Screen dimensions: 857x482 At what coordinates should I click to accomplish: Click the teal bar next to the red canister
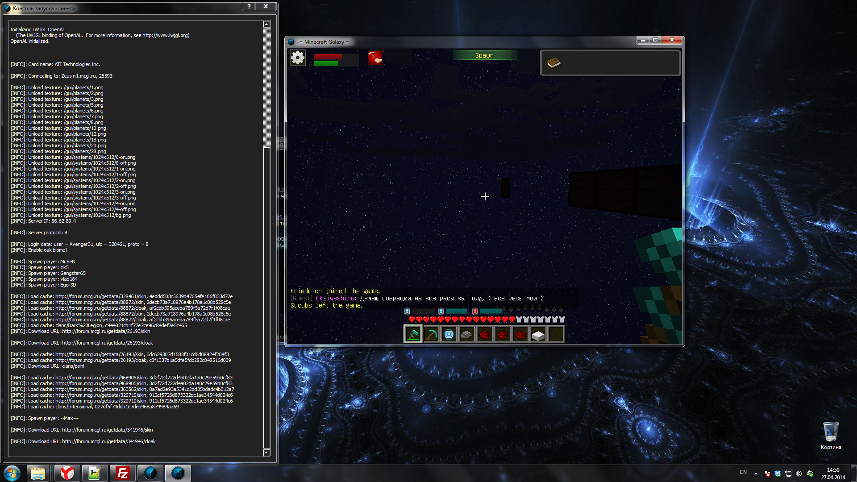click(x=491, y=311)
